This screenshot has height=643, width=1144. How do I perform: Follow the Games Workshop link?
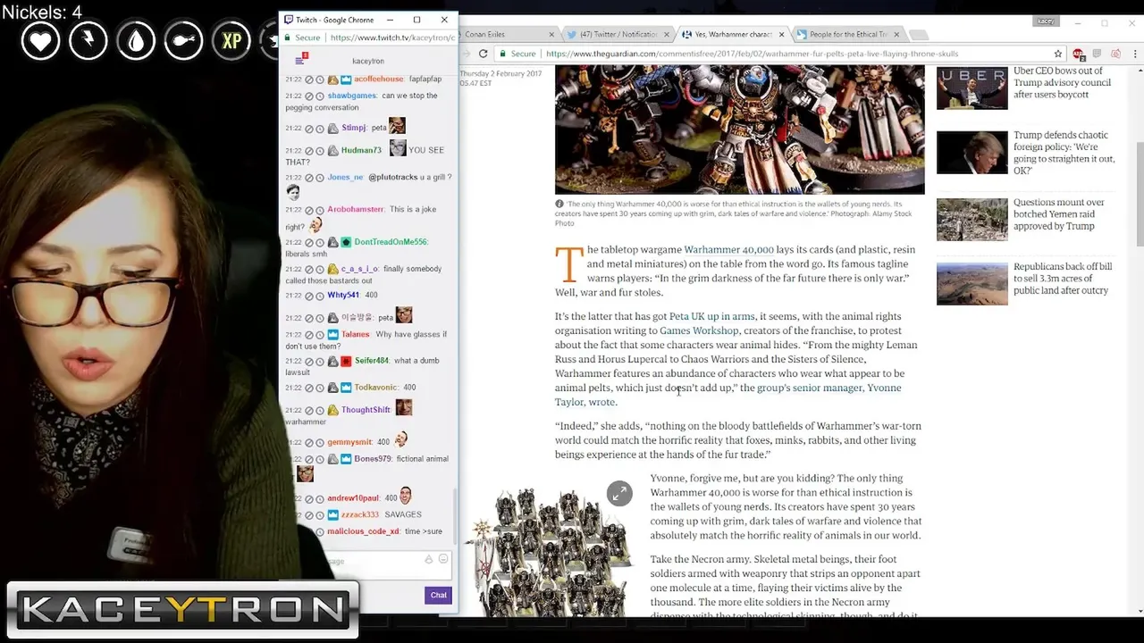point(699,330)
